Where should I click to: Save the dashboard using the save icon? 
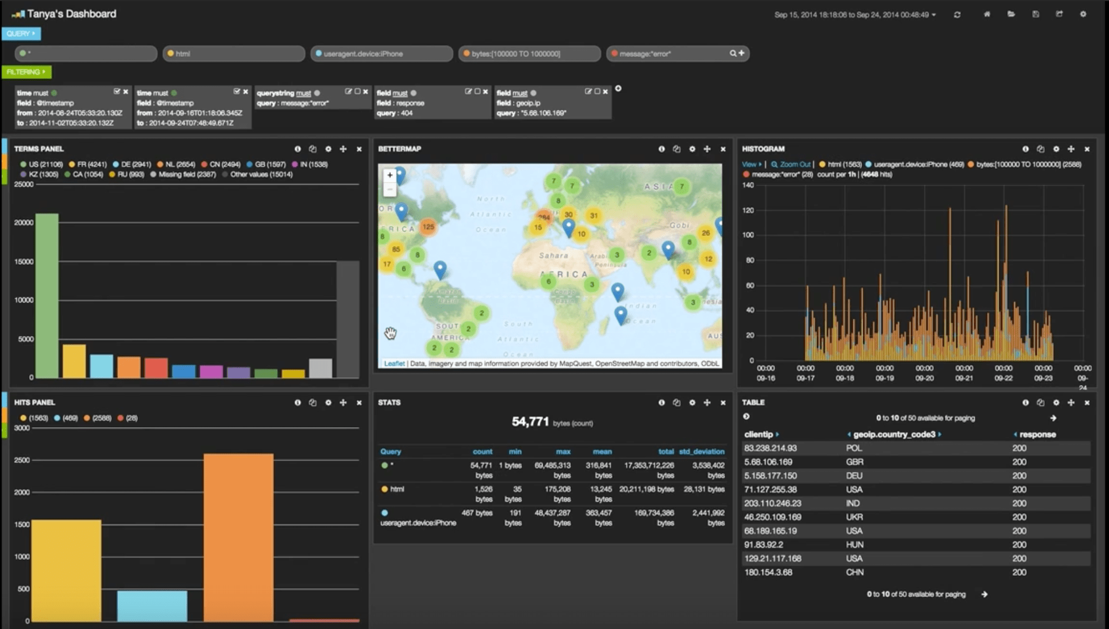point(1036,15)
